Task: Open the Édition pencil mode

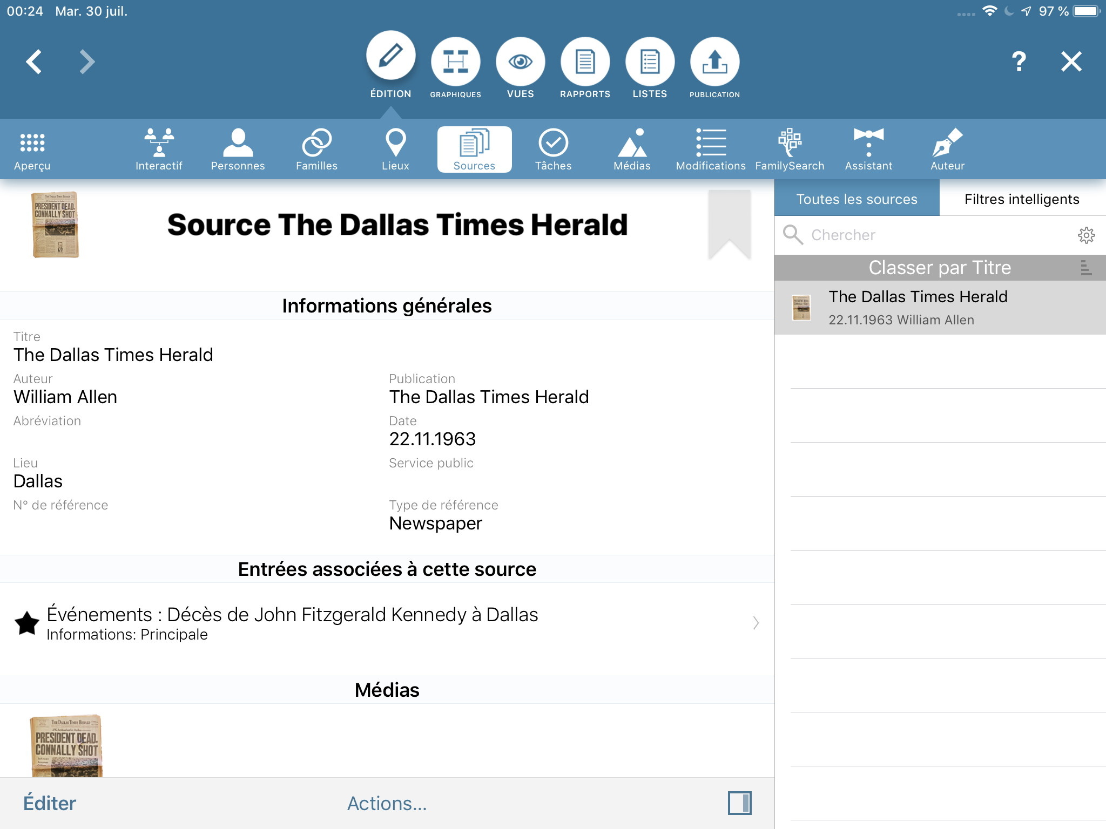Action: pos(390,64)
